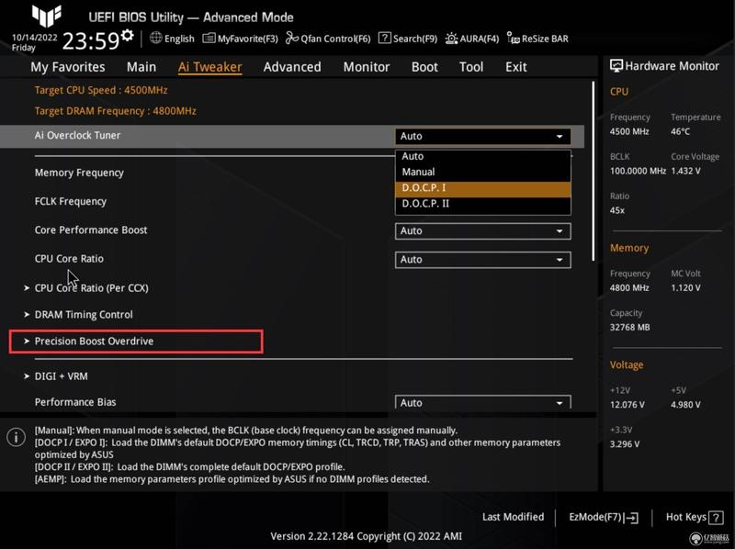The height and width of the screenshot is (549, 735).
Task: Choose Auto in overclock tuner list
Action: 483,156
